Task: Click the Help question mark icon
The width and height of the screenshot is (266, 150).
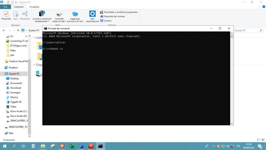Action: pos(264,7)
